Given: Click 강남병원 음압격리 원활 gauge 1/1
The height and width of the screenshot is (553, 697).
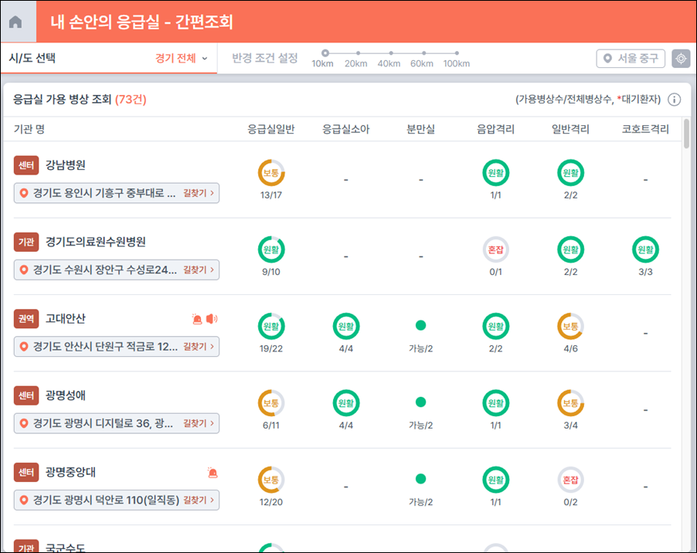Looking at the screenshot, I should (495, 173).
